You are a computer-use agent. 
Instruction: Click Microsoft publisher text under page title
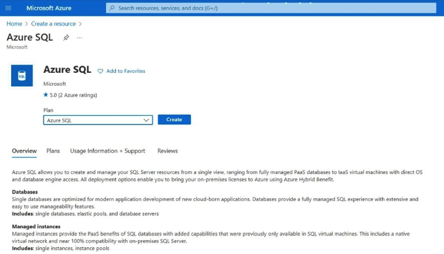coord(17,47)
